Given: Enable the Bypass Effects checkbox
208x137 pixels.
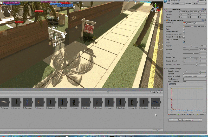Looking at the screenshot, I should (184, 32).
